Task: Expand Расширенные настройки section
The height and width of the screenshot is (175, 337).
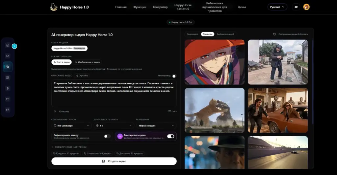Action: coord(69,147)
